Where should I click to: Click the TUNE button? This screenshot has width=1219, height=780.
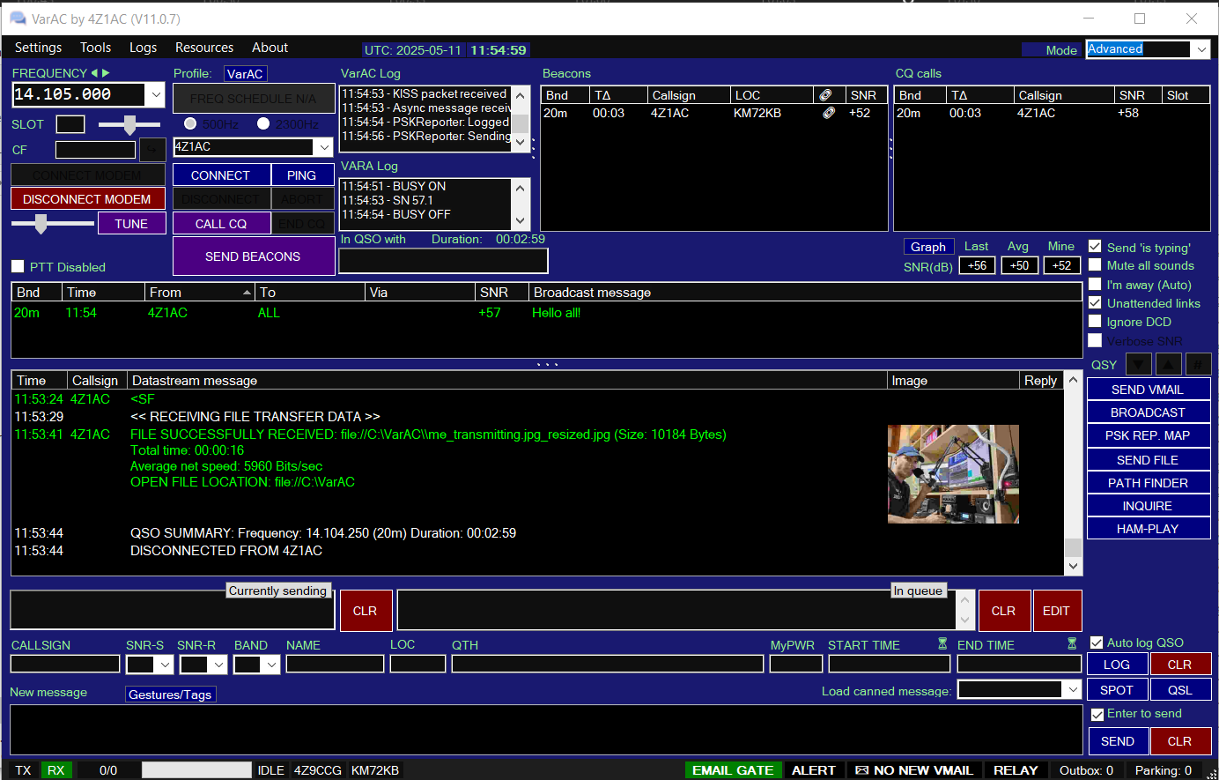click(x=131, y=224)
